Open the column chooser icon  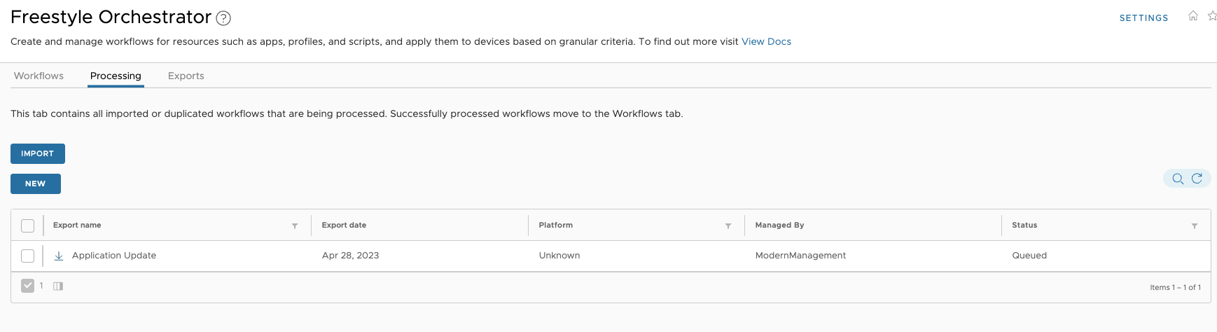[58, 286]
